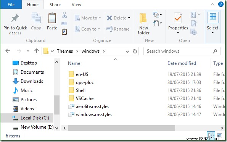The width and height of the screenshot is (227, 142).
Task: Click Themes in the address breadcrumb
Action: tap(65, 51)
